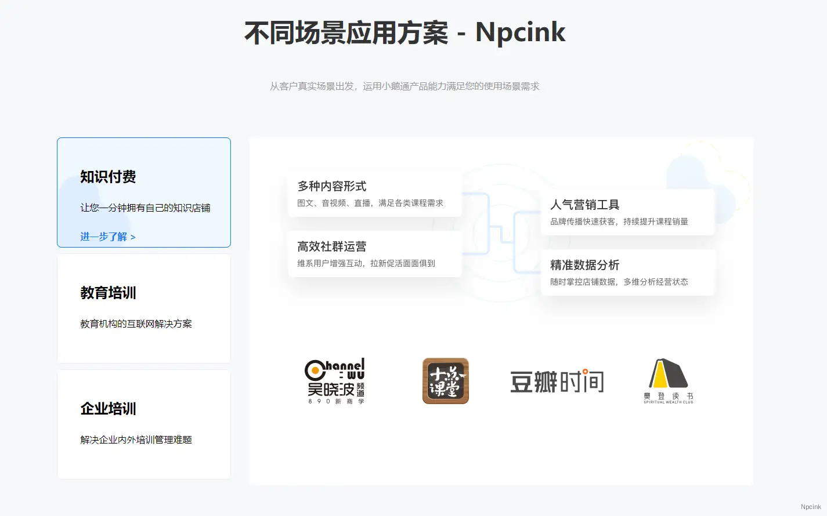Click the 不同场景应用方案 - Npcink page heading
The width and height of the screenshot is (827, 516).
405,32
